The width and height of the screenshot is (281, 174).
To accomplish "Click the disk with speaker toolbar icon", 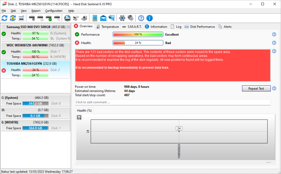I will (32, 18).
